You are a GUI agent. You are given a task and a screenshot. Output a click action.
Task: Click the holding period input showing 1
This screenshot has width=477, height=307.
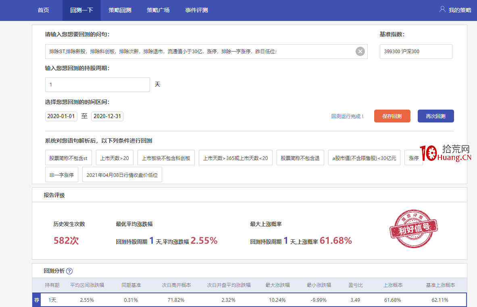click(x=97, y=84)
